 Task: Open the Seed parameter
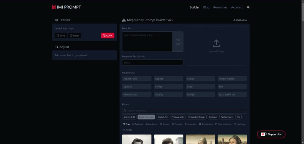[200, 87]
